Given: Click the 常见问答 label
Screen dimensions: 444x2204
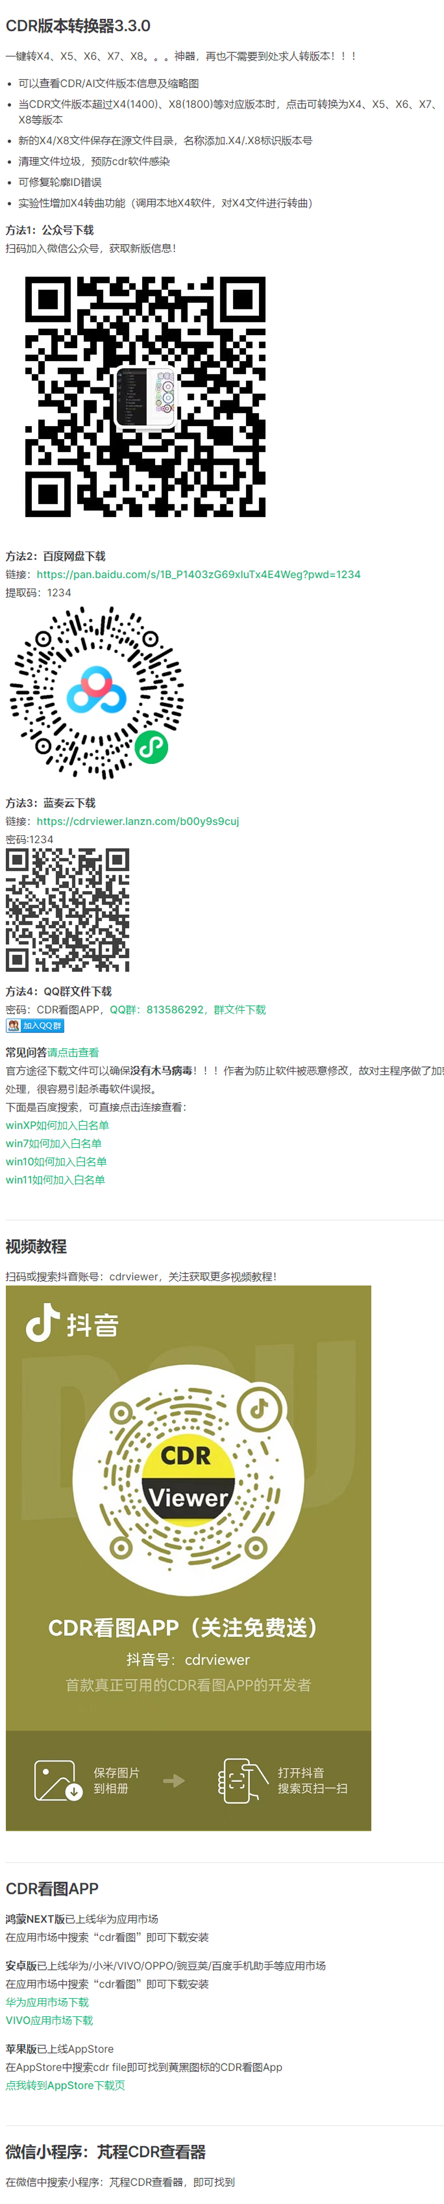Looking at the screenshot, I should point(27,1052).
